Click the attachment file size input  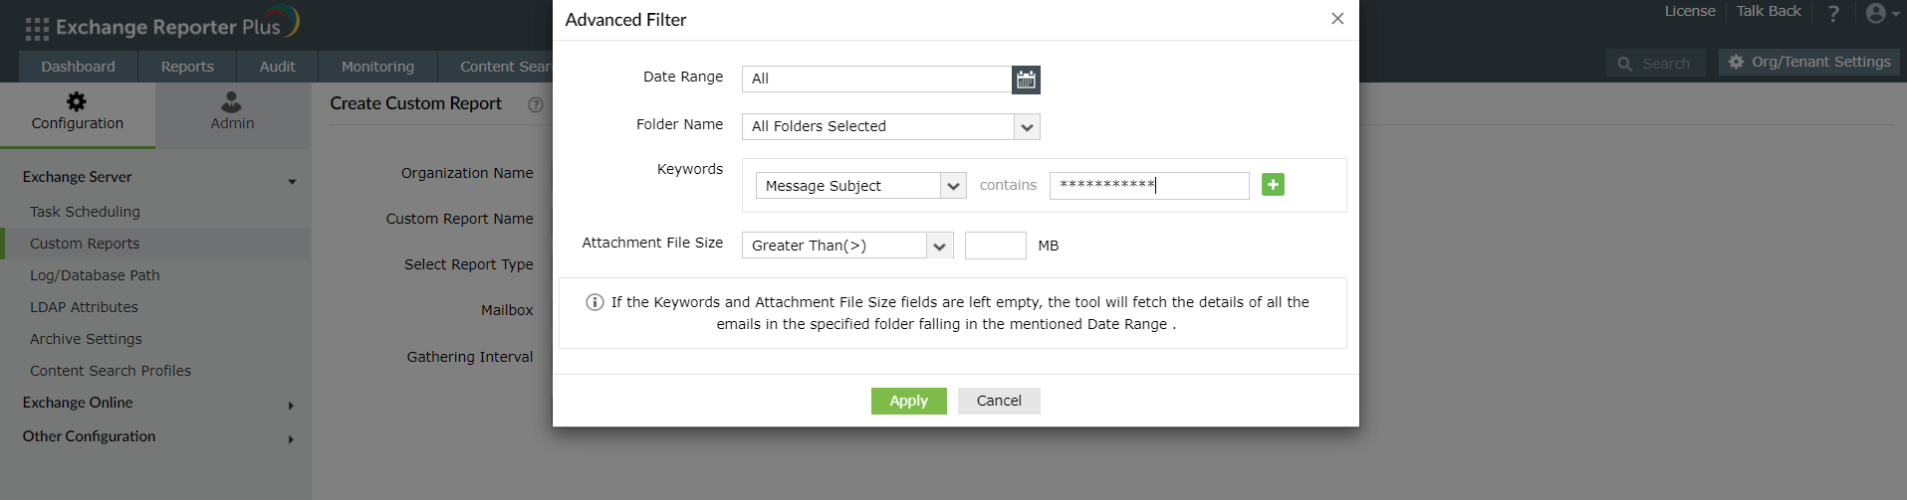(995, 246)
